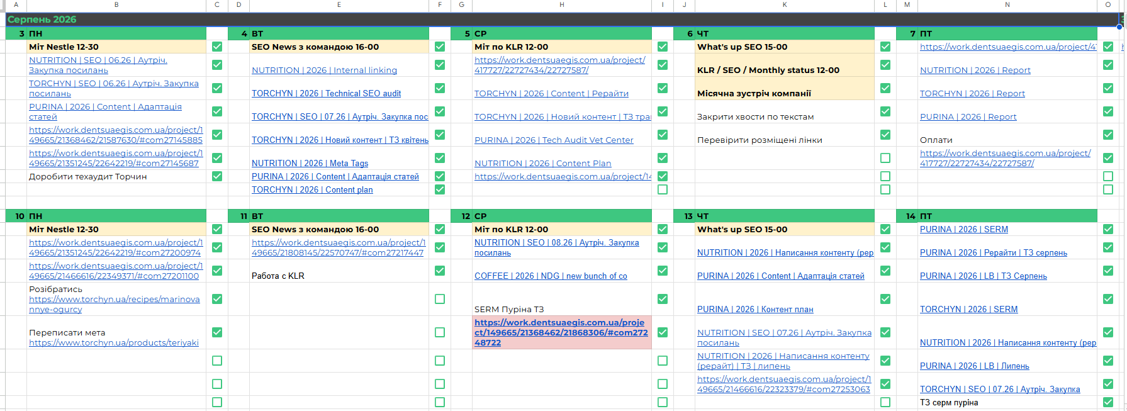
Task: Toggle the "Работа с KLR" checkbox
Action: pos(440,271)
